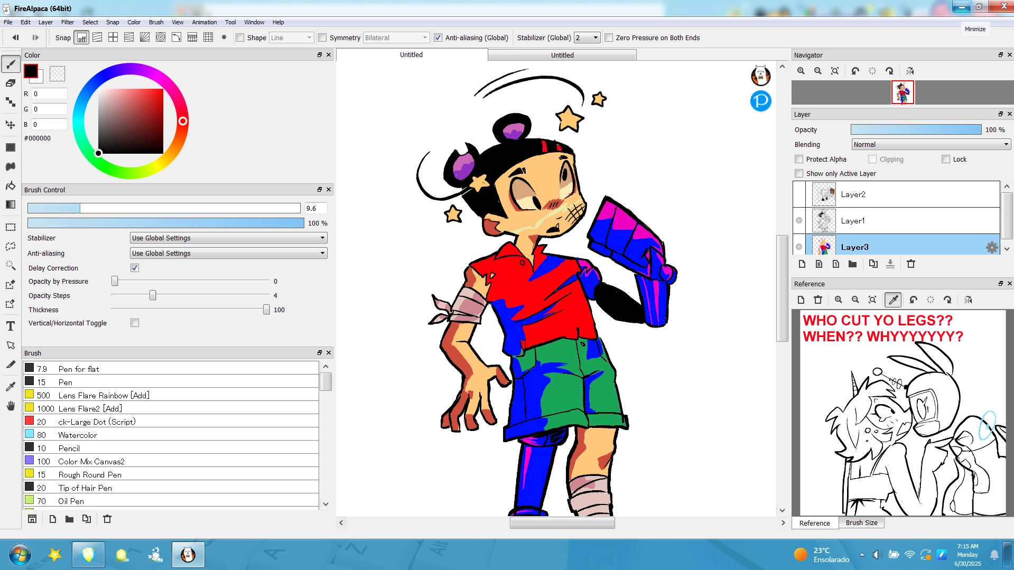Switch to Brush Size tab

tap(861, 522)
